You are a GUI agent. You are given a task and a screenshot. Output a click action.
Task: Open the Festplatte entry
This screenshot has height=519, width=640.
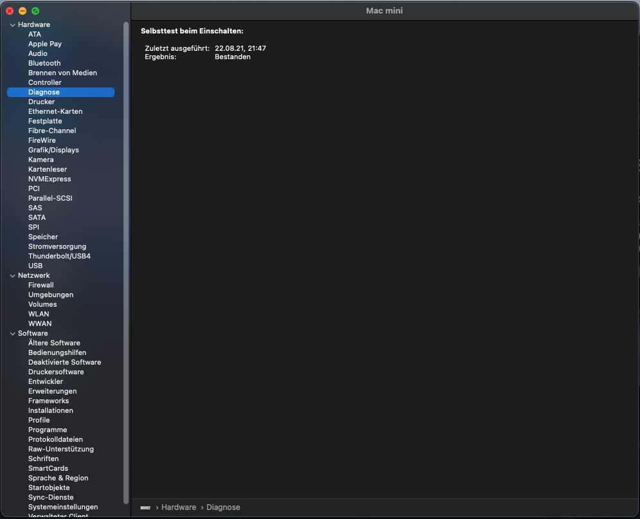[x=45, y=121]
